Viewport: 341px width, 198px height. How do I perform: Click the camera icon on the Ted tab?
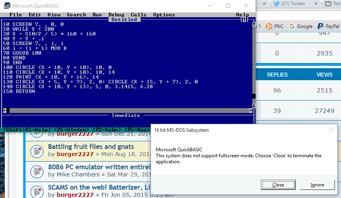tap(328, 4)
